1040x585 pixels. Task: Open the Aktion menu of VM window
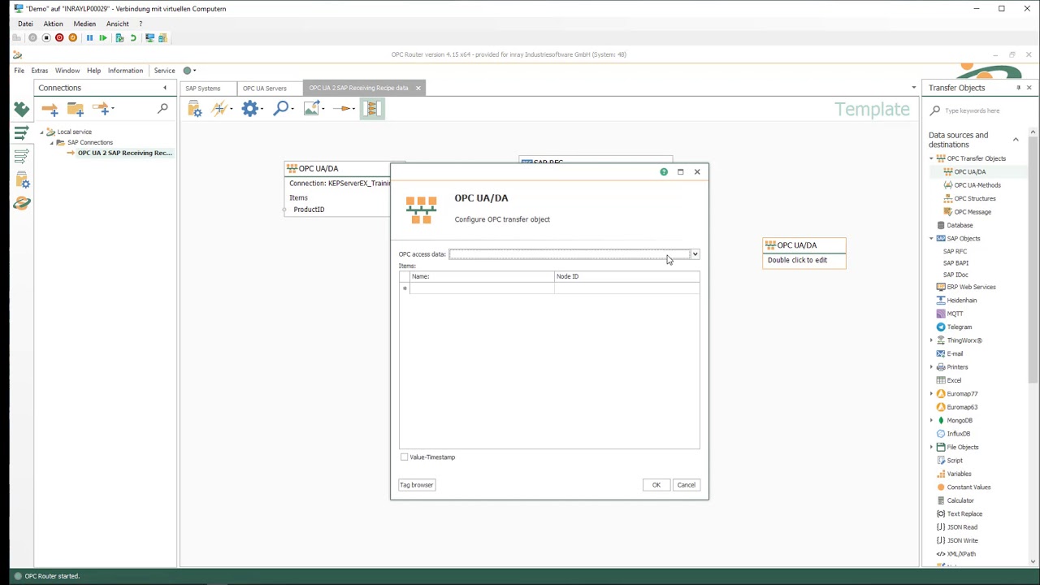pyautogui.click(x=53, y=24)
